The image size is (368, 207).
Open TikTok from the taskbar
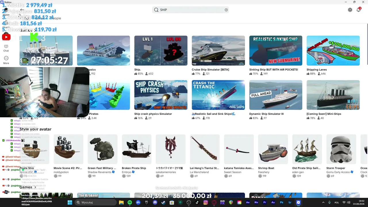tap(197, 202)
